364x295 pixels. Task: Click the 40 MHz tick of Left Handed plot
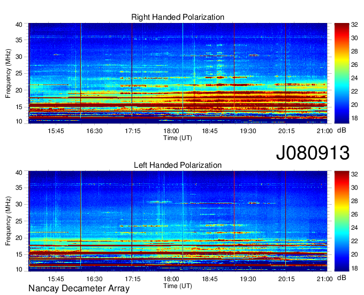coord(19,173)
